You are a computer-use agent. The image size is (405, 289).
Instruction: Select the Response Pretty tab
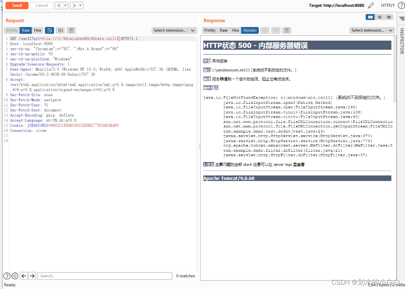(x=210, y=30)
